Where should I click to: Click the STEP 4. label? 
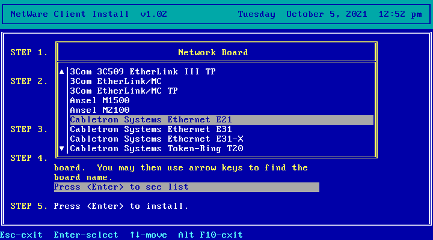click(x=29, y=158)
